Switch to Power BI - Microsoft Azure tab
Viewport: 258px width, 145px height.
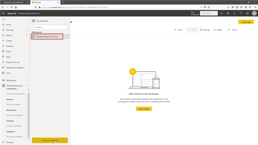14,3
